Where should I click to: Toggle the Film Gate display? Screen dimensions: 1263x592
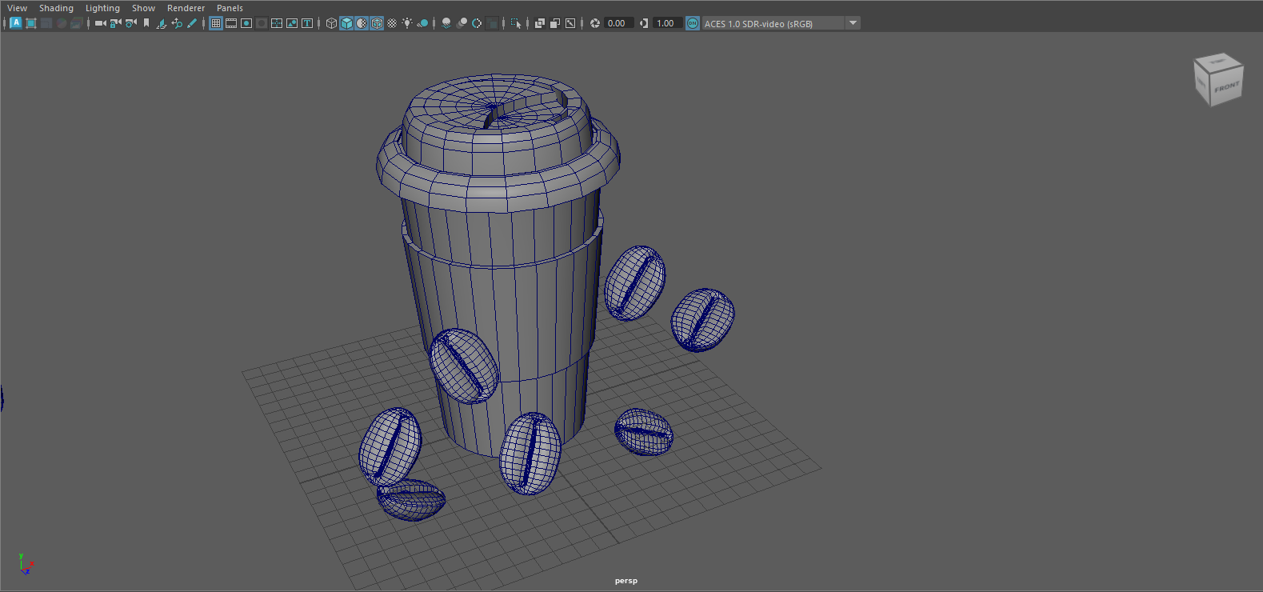point(231,23)
